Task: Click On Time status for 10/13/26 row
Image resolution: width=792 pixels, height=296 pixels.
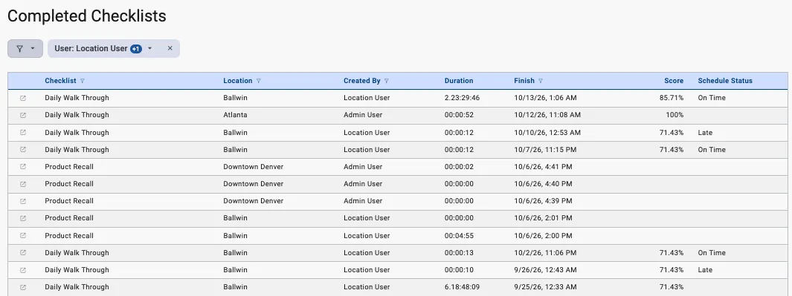Action: pyautogui.click(x=712, y=98)
